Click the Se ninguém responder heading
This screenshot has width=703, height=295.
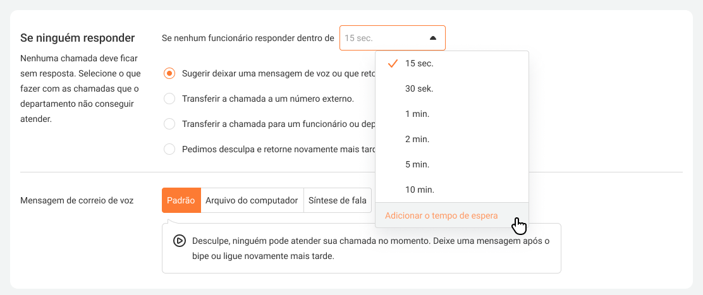point(78,38)
